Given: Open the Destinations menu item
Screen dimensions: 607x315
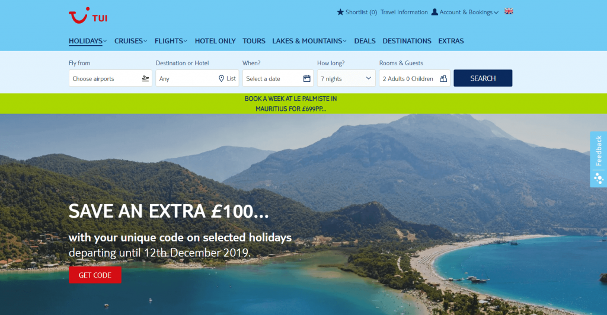Looking at the screenshot, I should click(x=407, y=41).
